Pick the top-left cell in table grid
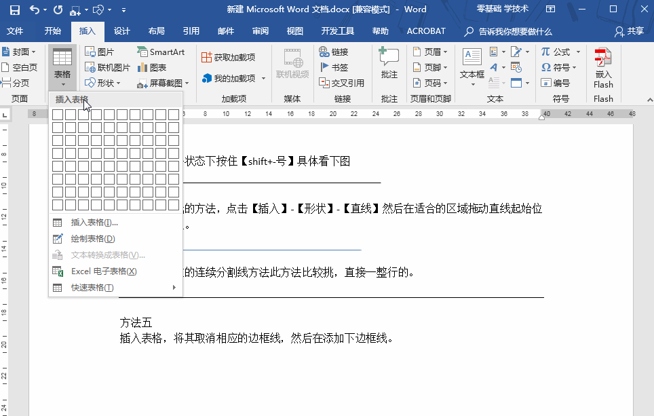The image size is (654, 416). click(58, 114)
